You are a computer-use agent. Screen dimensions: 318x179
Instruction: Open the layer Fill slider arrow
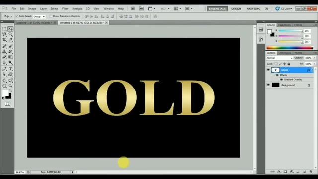(314, 64)
